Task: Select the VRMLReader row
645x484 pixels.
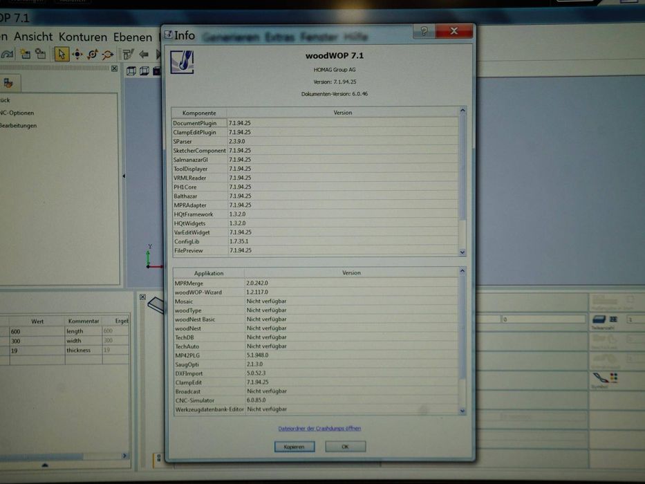Action: [315, 178]
